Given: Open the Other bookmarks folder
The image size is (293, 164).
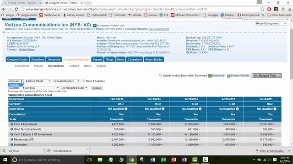Looking at the screenshot, I should tap(279, 15).
